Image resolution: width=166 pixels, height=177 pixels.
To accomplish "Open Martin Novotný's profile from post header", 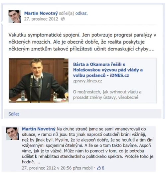I will click(x=41, y=13).
